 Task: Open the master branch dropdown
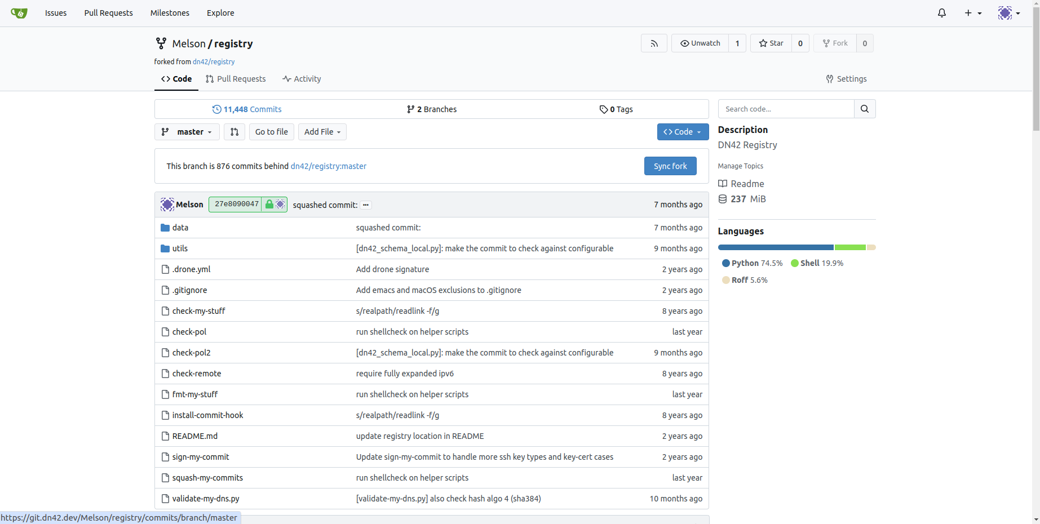pos(187,132)
